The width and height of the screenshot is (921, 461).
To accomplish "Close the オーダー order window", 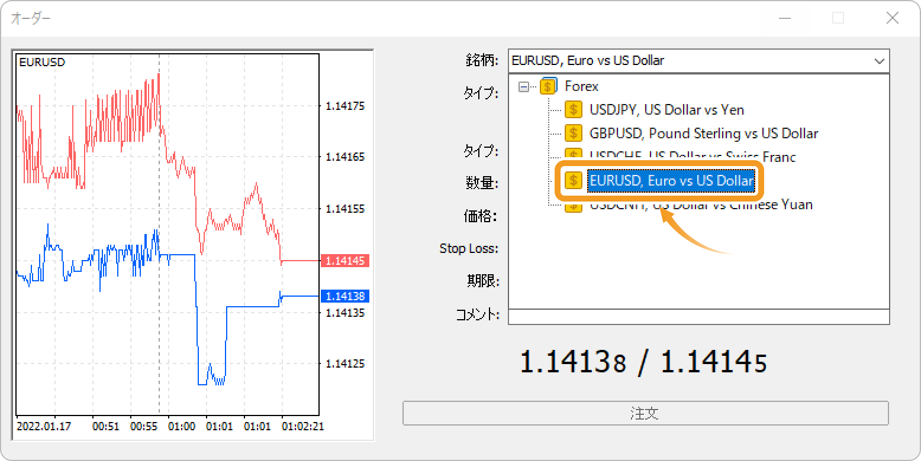I will (893, 18).
